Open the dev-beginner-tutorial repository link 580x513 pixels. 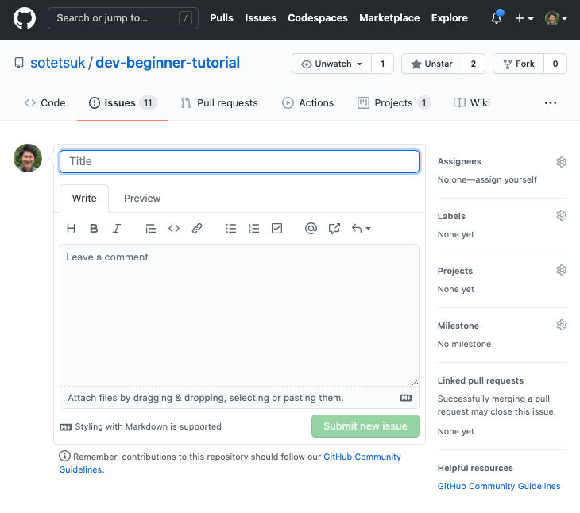[x=168, y=63]
